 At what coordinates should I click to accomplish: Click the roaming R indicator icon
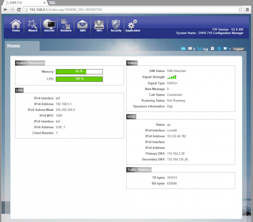212,48
